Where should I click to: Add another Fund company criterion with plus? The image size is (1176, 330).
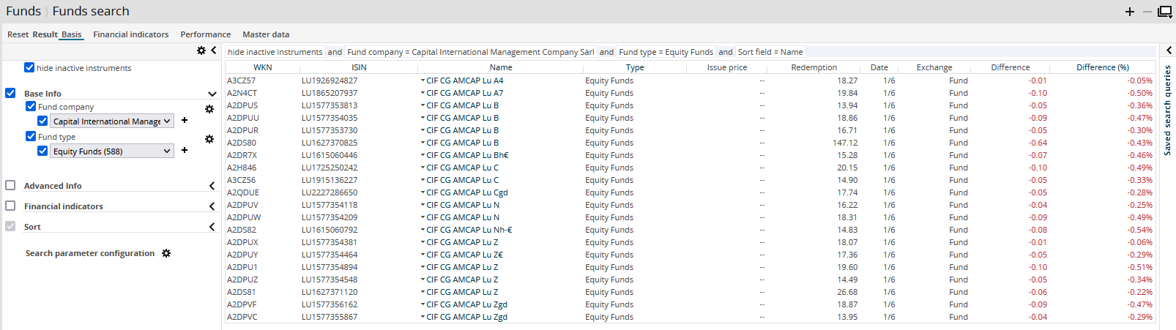(185, 121)
